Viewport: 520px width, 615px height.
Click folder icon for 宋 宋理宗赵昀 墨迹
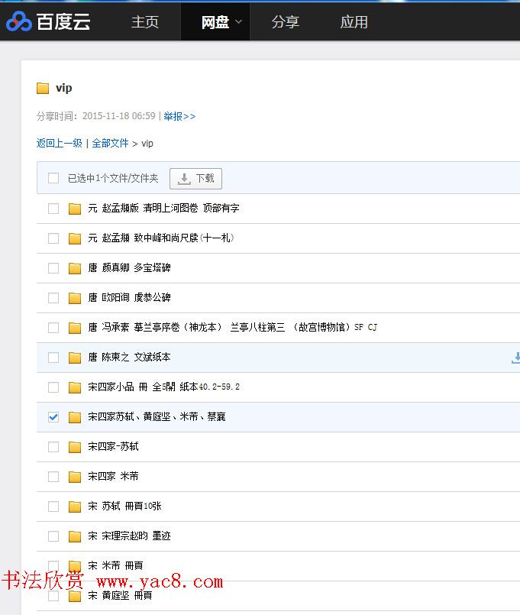pyautogui.click(x=75, y=536)
